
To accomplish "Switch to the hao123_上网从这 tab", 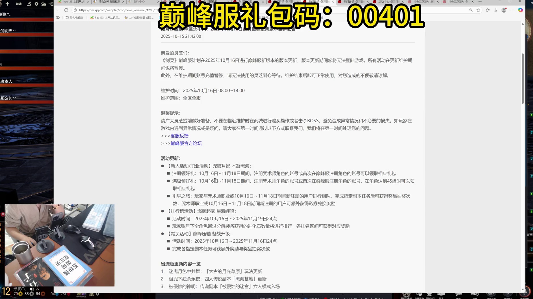I will (x=72, y=2).
